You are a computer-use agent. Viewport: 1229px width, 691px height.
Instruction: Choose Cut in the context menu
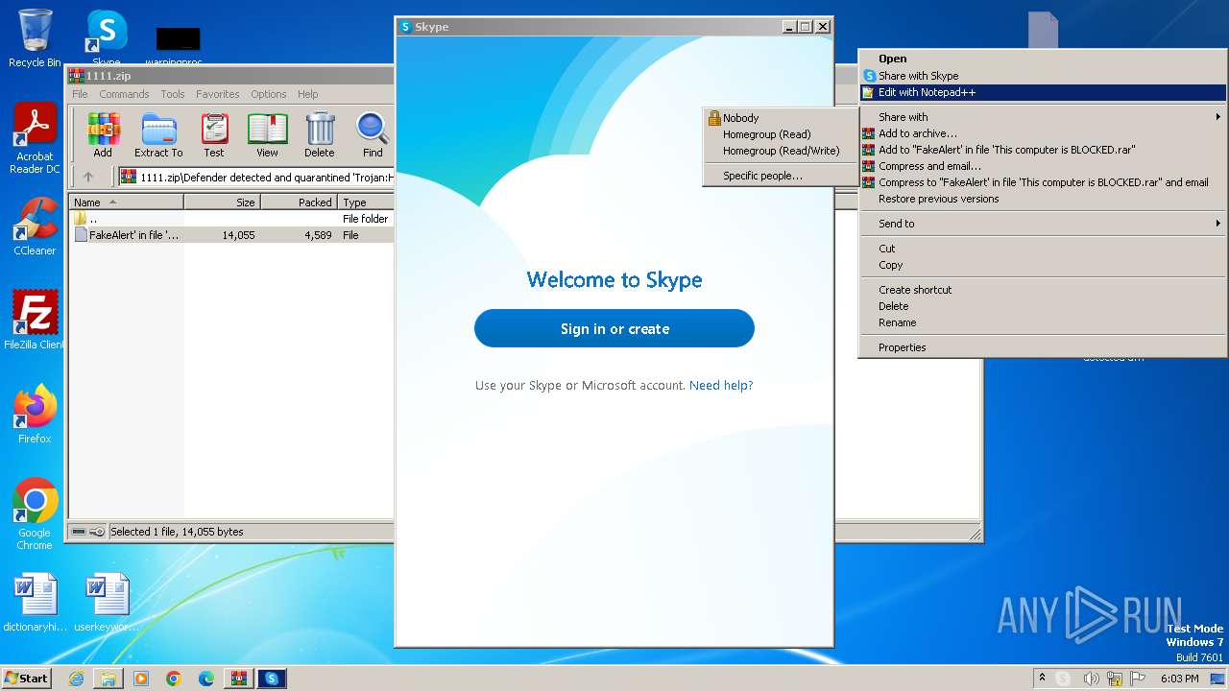(1042, 249)
